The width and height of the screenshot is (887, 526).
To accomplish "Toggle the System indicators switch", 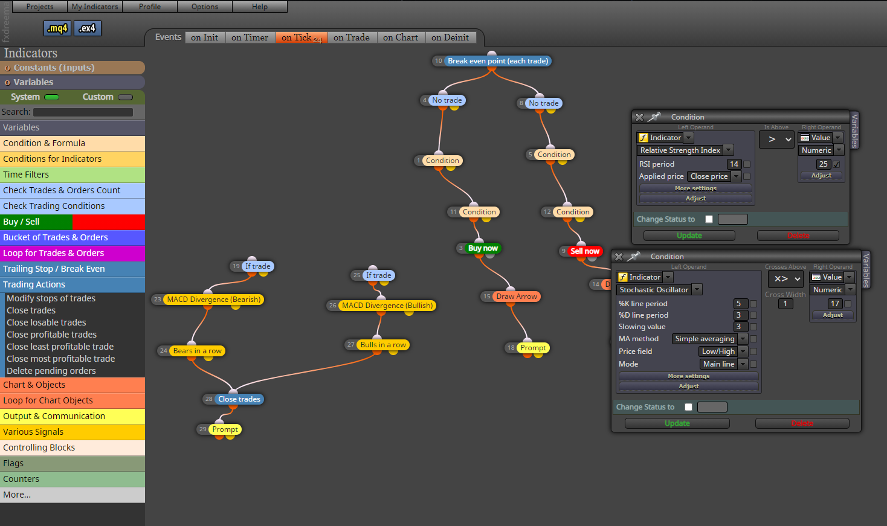I will (52, 97).
